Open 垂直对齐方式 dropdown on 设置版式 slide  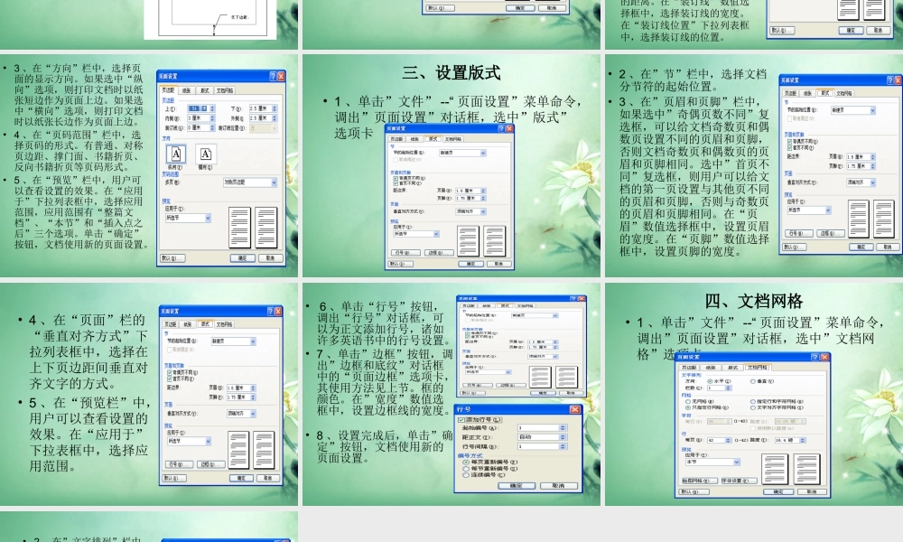[x=470, y=211]
